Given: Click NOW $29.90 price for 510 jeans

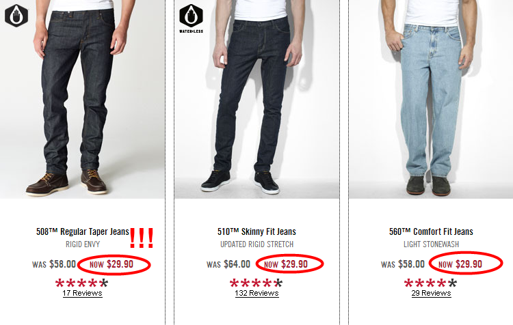Looking at the screenshot, I should pyautogui.click(x=286, y=264).
